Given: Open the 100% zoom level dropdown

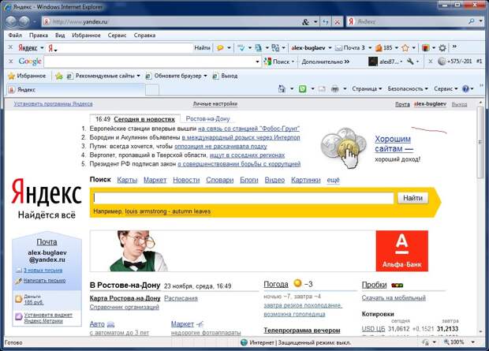Looking at the screenshot, I should (x=473, y=342).
